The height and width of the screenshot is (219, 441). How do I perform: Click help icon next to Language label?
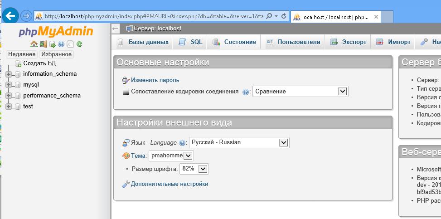182,143
